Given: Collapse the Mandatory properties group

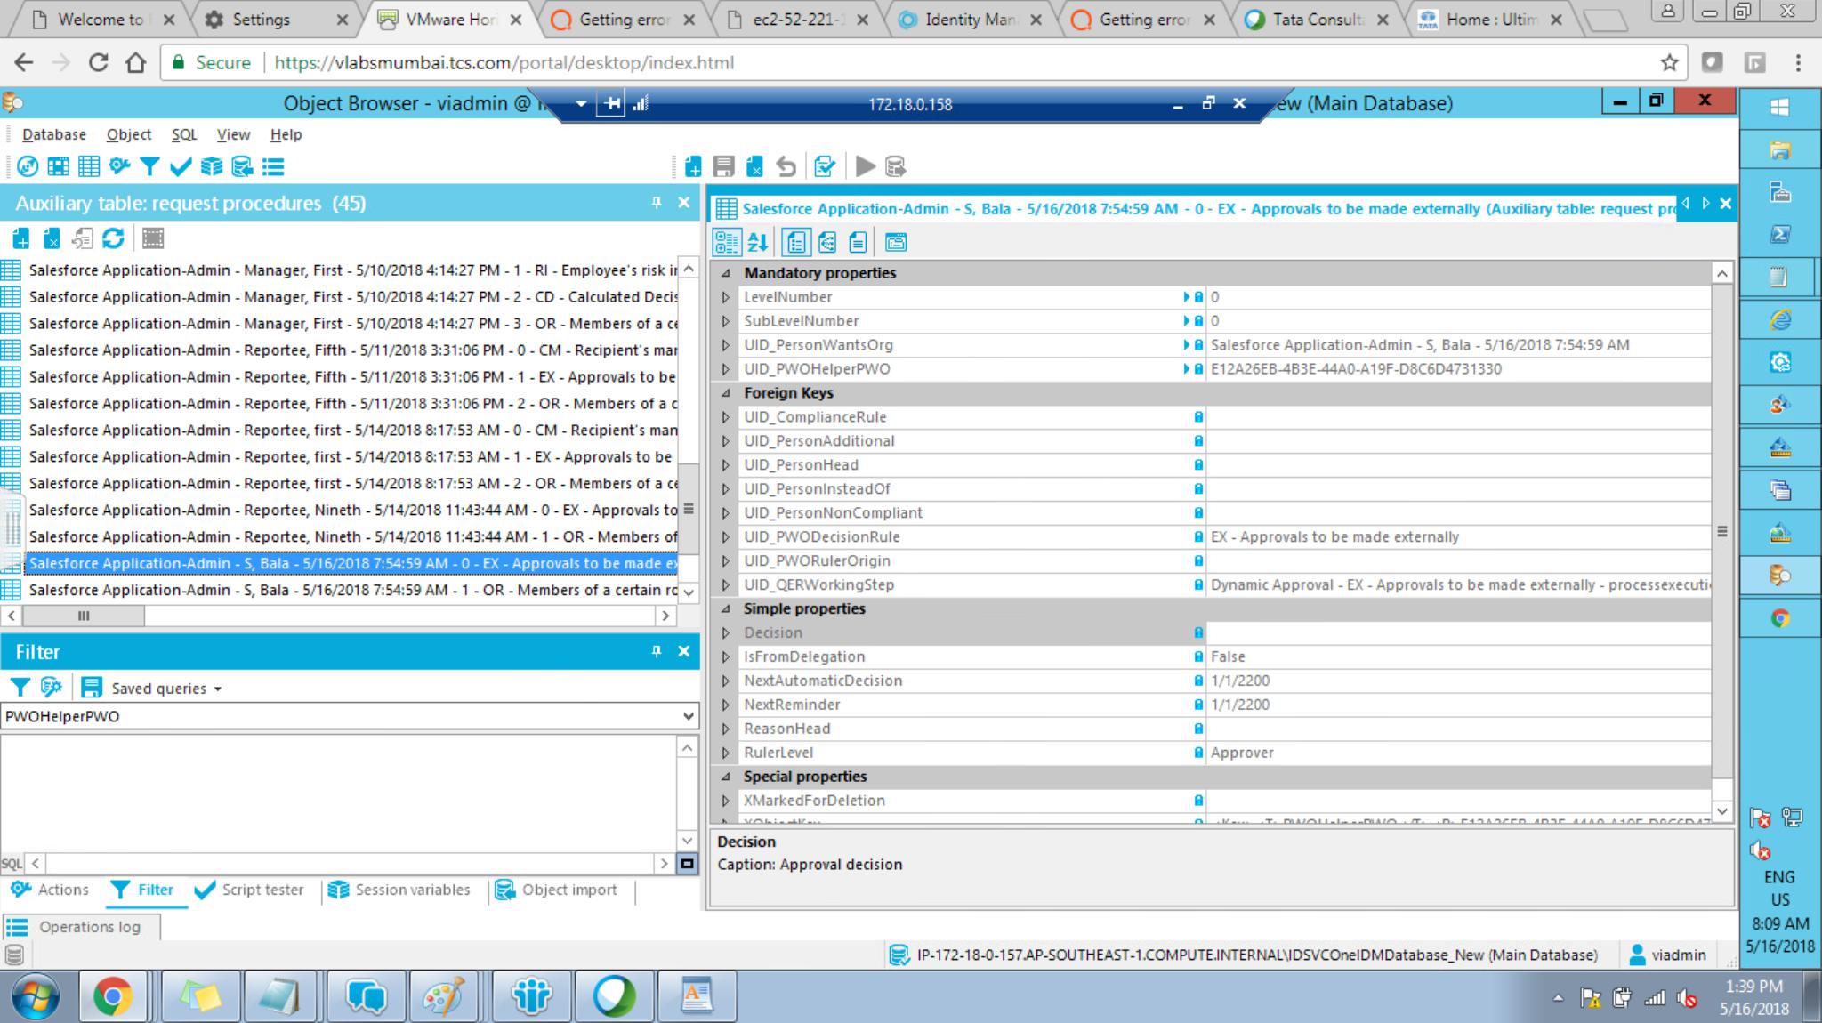Looking at the screenshot, I should 725,273.
